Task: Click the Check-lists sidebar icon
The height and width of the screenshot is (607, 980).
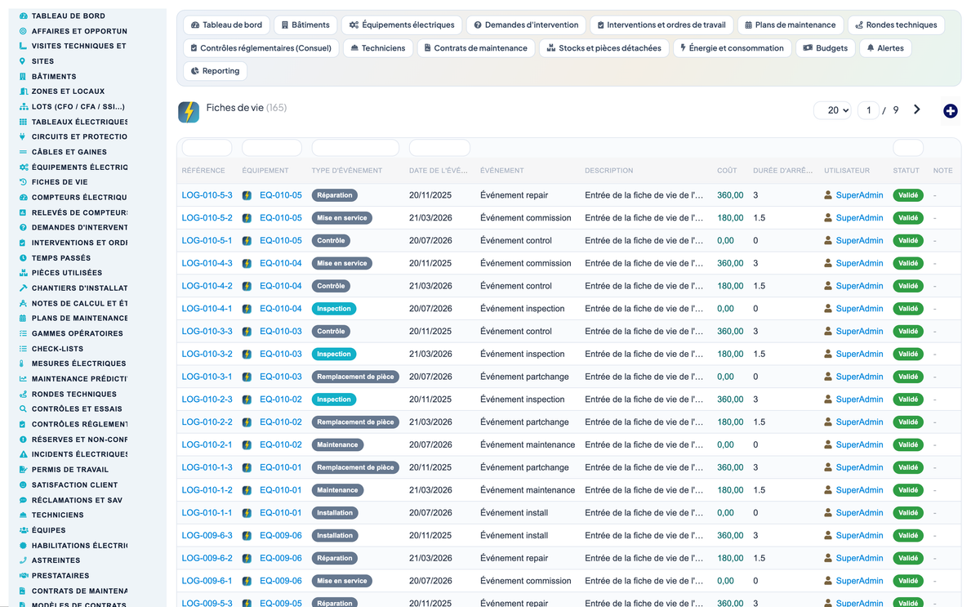Action: (x=23, y=349)
